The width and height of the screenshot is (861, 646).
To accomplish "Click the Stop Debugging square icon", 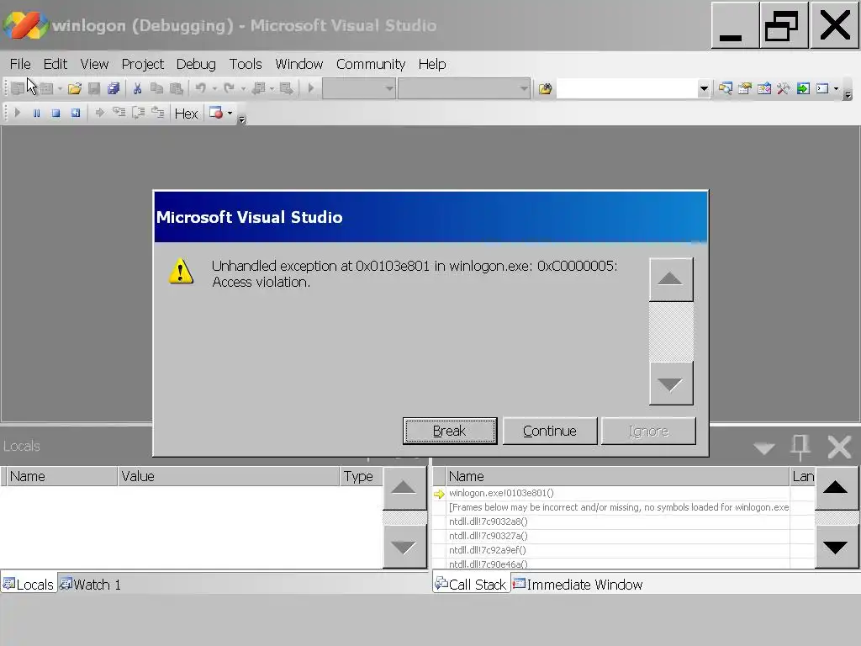I will click(x=55, y=113).
